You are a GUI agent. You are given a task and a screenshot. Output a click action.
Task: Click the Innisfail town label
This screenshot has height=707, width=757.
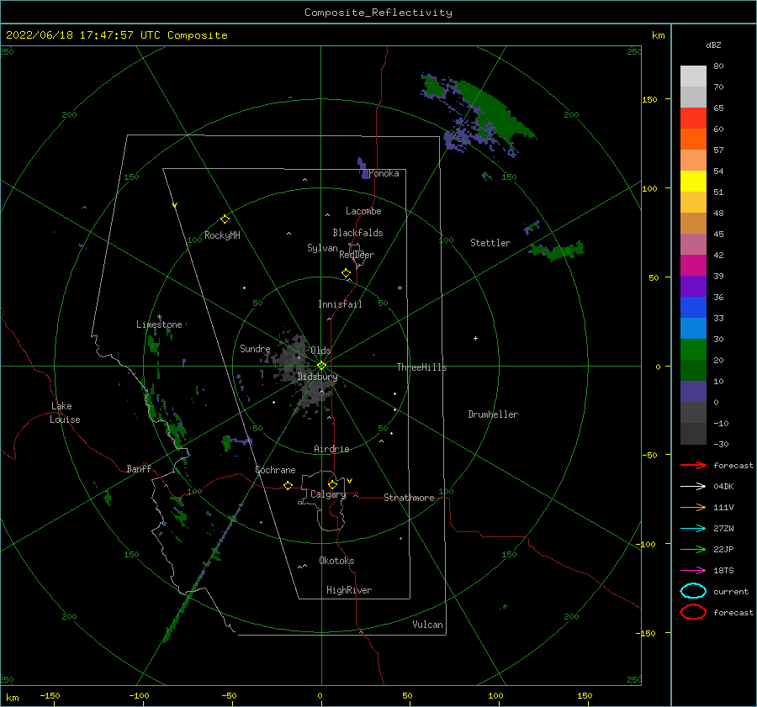[340, 304]
